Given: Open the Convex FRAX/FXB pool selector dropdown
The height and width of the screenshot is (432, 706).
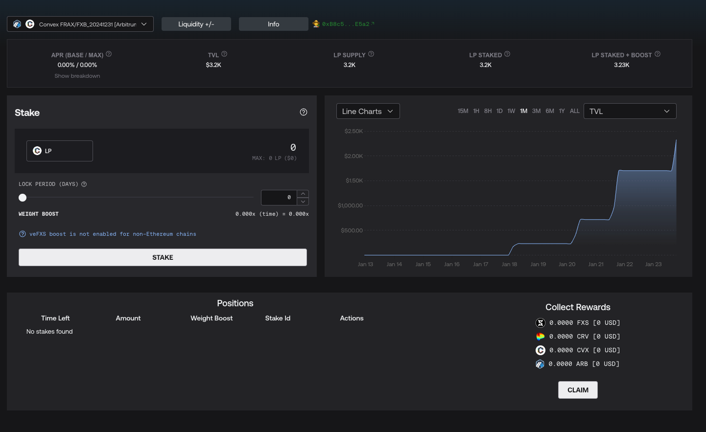Looking at the screenshot, I should (80, 24).
